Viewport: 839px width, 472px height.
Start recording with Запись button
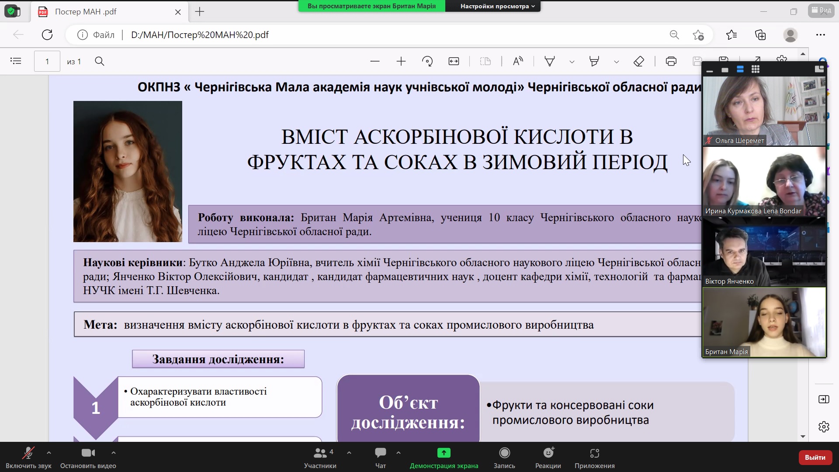pos(504,458)
